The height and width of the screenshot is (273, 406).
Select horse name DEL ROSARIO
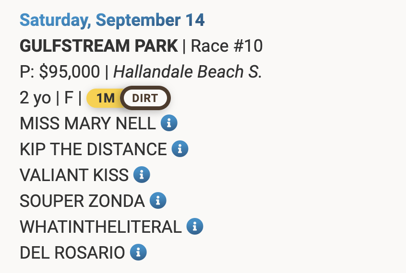(x=72, y=252)
